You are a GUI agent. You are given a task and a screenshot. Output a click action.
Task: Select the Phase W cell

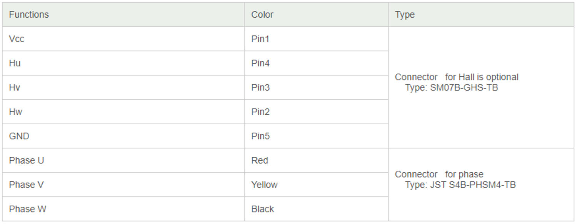[x=123, y=209]
